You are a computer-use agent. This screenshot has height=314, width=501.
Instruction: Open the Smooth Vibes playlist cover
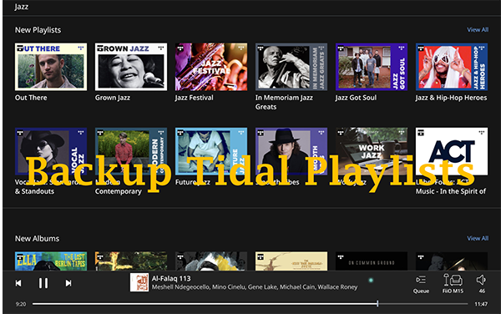click(291, 151)
